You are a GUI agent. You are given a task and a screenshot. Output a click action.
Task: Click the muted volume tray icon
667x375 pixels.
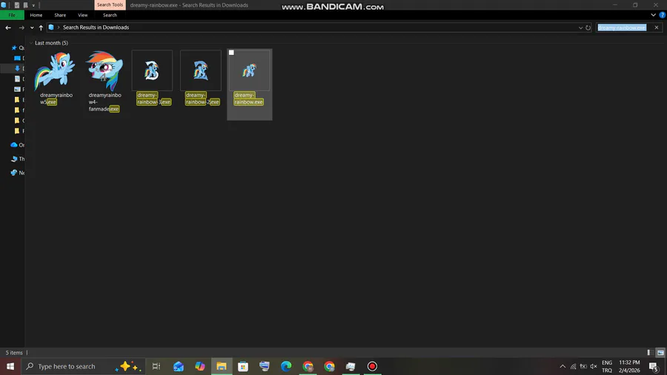tap(594, 366)
